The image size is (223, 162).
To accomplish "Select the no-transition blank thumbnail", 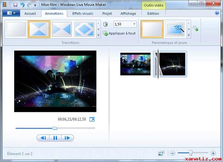I will point(16,29).
